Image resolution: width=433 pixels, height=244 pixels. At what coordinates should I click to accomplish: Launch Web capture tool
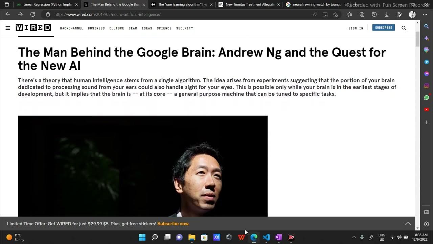[399, 15]
